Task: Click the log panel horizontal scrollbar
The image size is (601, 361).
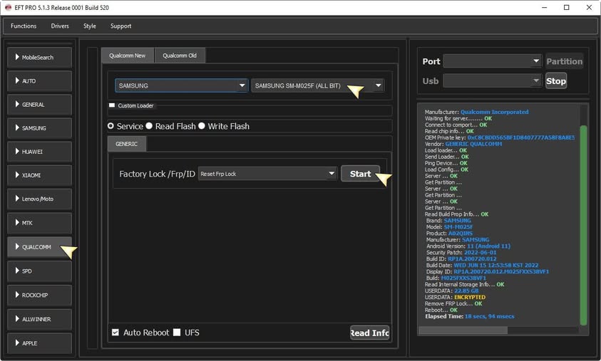Action: tap(463, 330)
